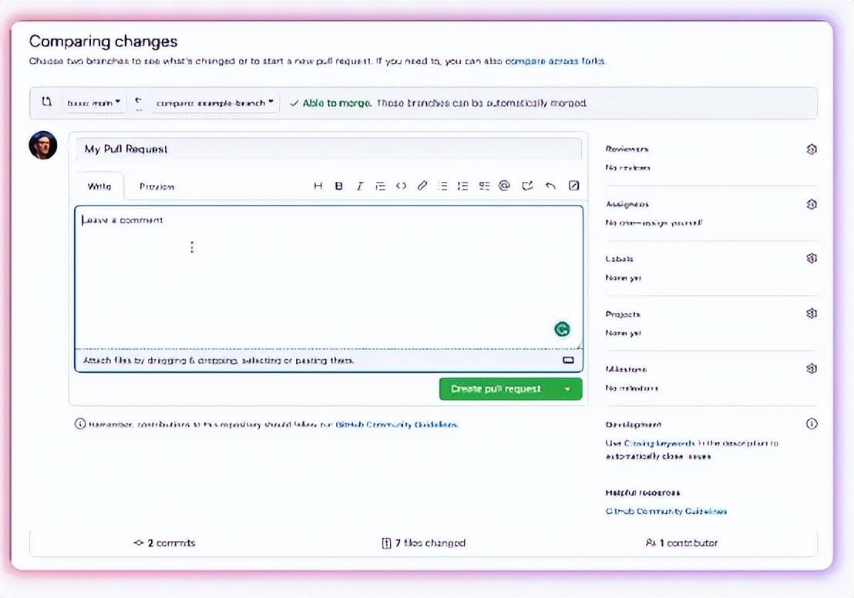Add a link using the link icon

pos(422,186)
